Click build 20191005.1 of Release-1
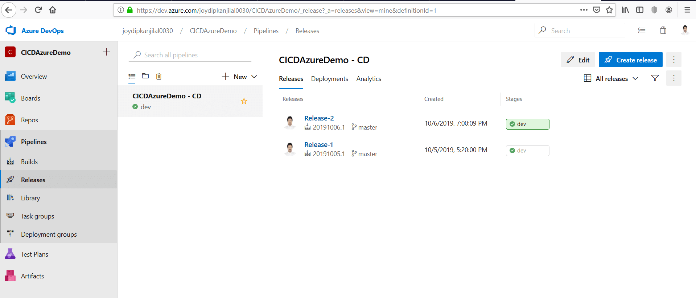Viewport: 696px width, 298px height. [325, 154]
